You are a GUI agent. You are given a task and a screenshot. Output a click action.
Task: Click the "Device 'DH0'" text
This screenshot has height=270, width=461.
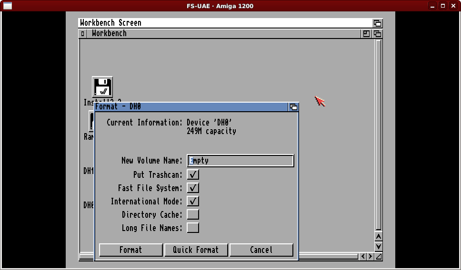pos(210,122)
